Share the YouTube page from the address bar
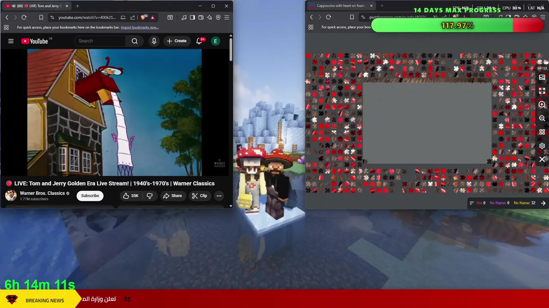 tap(133, 17)
